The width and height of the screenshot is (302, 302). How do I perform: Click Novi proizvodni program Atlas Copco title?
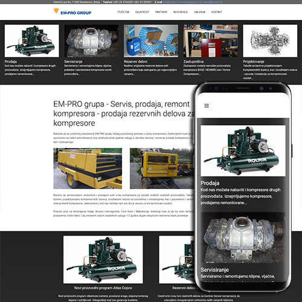coord(103,288)
